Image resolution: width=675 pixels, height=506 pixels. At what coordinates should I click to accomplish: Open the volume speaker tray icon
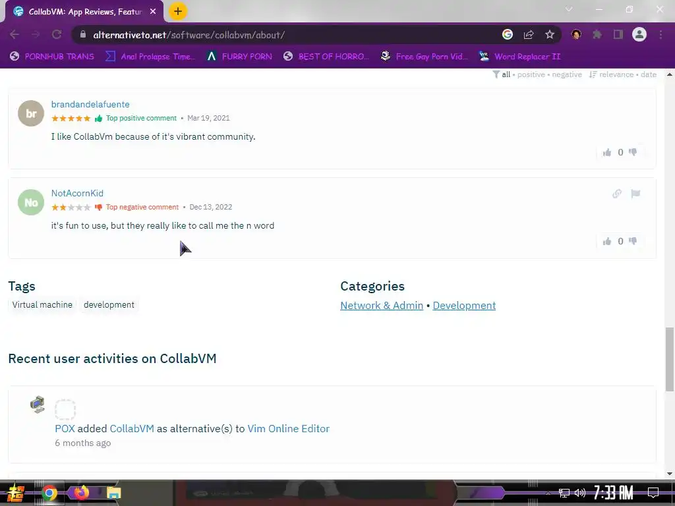580,493
